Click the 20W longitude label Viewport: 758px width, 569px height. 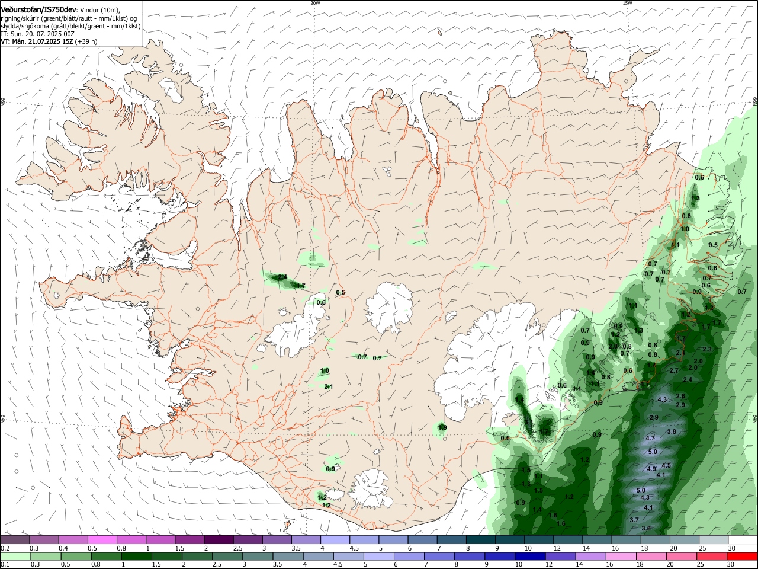[315, 3]
